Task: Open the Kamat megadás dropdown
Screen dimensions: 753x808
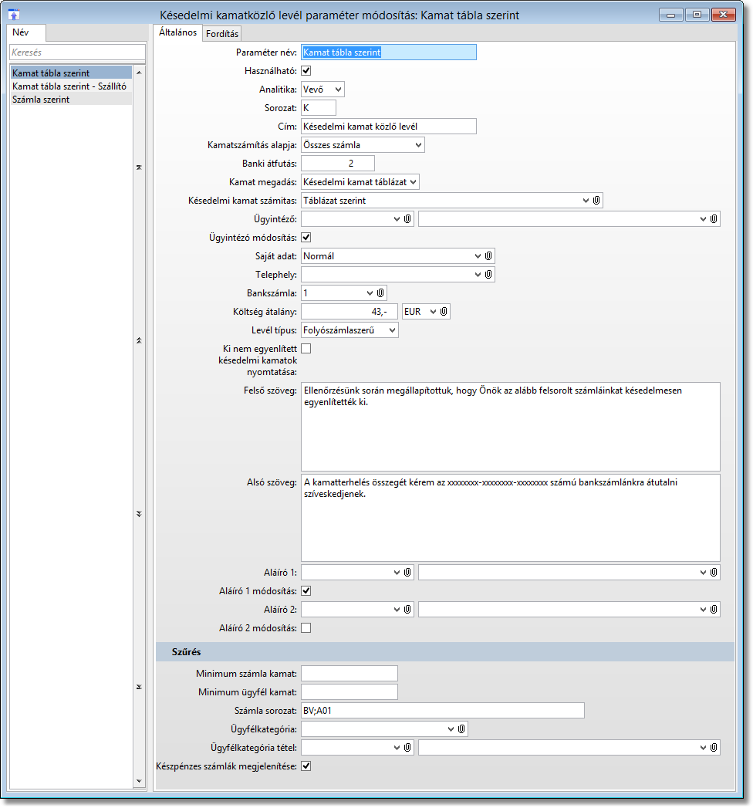Action: click(x=360, y=182)
